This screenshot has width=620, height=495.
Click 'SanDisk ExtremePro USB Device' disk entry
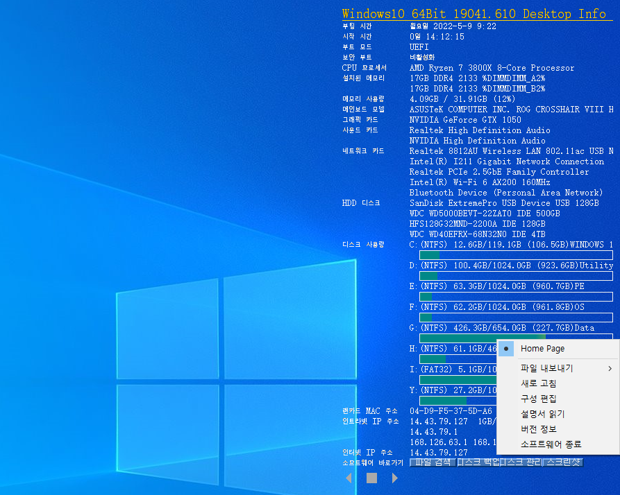[504, 203]
